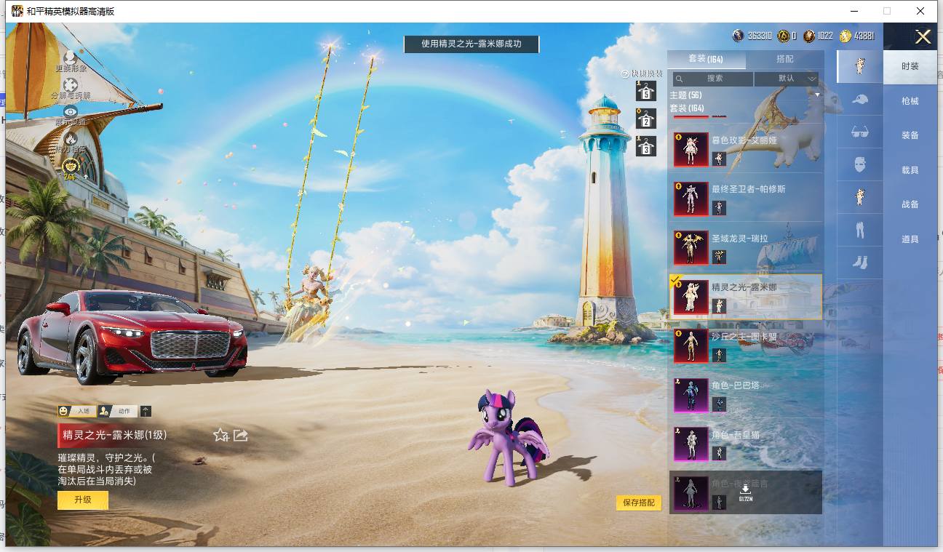
Task: Click small set icon under 最终圣卫者-帕修斯
Action: [x=719, y=208]
